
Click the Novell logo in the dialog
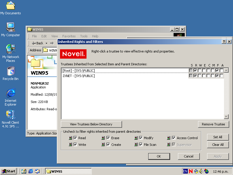tap(73, 54)
